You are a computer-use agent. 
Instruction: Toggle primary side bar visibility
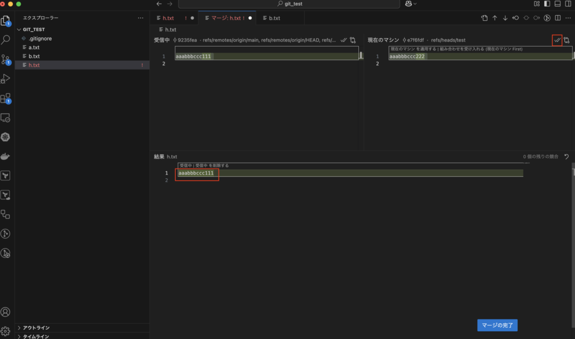pyautogui.click(x=547, y=4)
